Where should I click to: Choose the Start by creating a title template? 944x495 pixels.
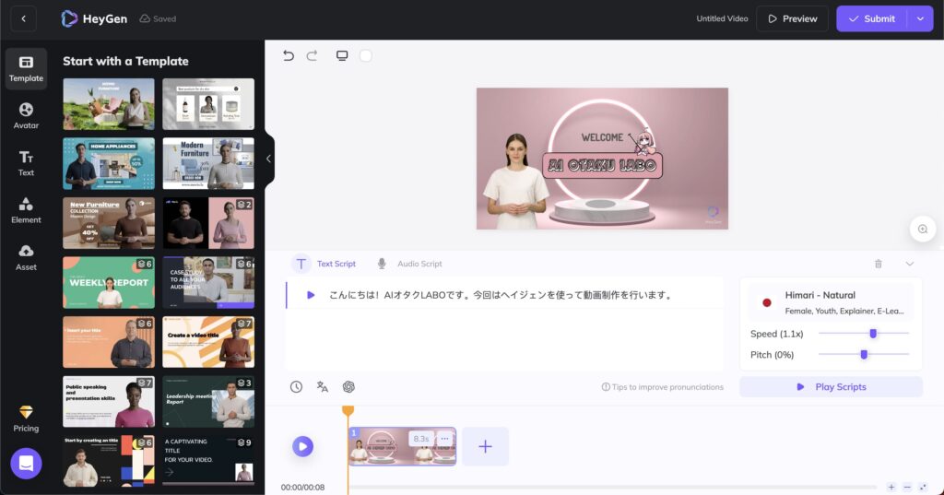click(x=109, y=461)
